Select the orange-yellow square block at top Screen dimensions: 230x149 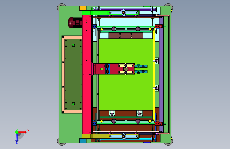pos(83,8)
